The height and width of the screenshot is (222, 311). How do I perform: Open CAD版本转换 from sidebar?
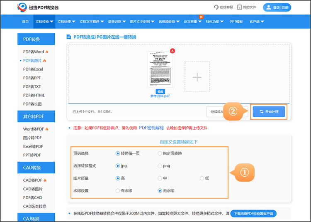tap(34, 206)
